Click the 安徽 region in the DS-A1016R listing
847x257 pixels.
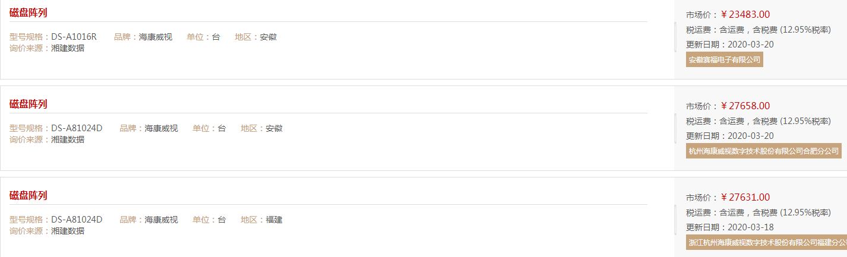point(268,37)
